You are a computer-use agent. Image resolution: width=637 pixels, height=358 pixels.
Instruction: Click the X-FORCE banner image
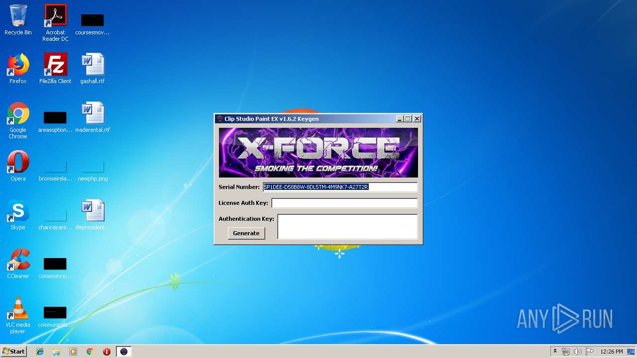(318, 153)
